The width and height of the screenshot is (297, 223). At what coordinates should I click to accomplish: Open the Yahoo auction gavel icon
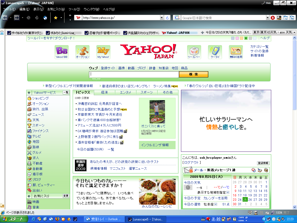(x=82, y=52)
